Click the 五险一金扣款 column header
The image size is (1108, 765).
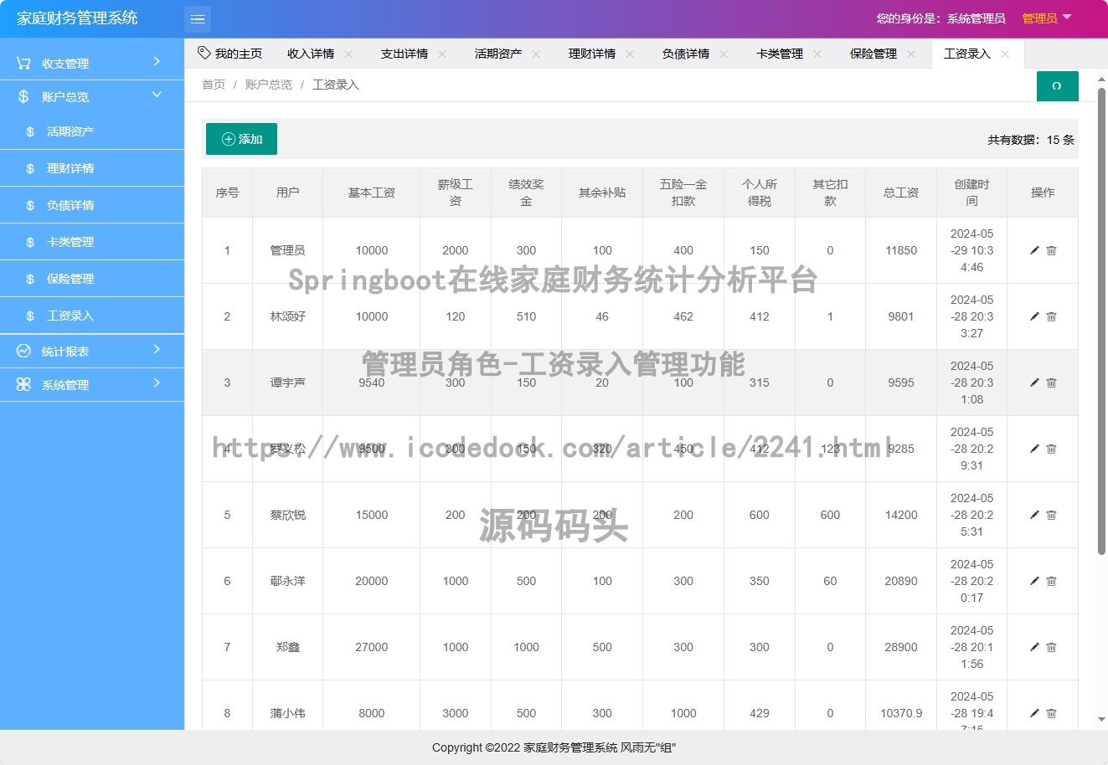pos(683,193)
